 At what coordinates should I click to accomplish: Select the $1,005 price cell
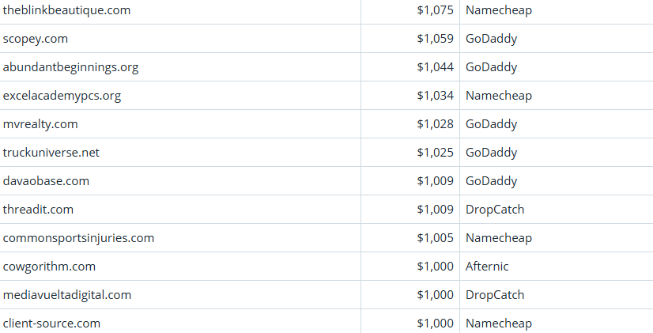point(435,238)
